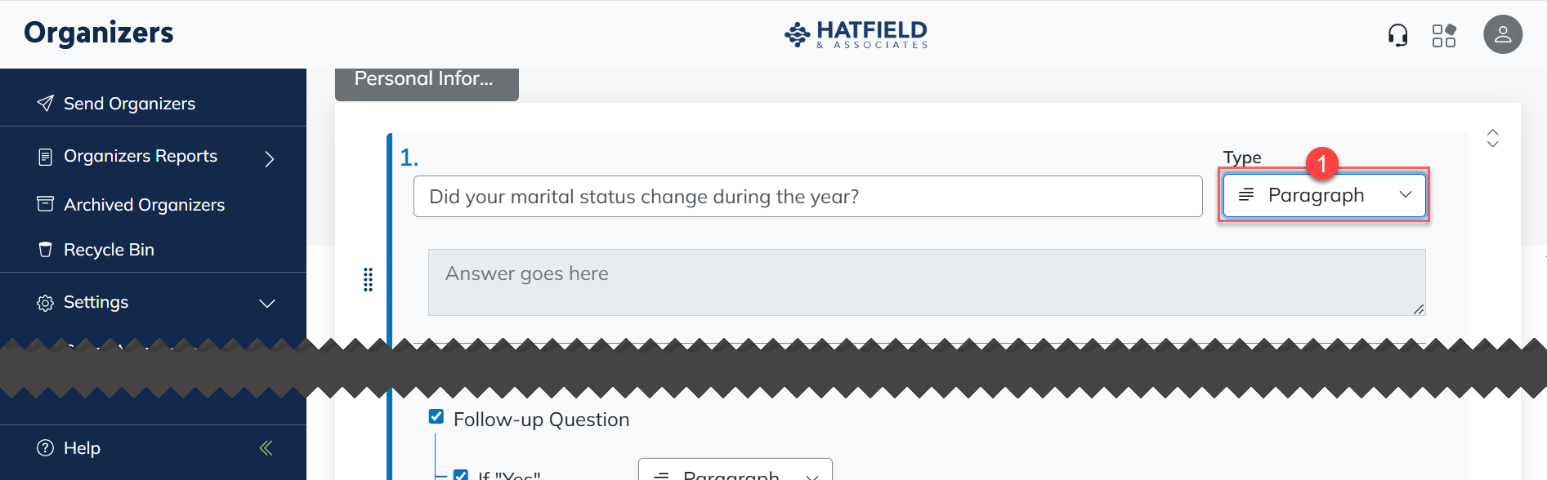Expand the Organizers Reports submenu arrow

(270, 158)
